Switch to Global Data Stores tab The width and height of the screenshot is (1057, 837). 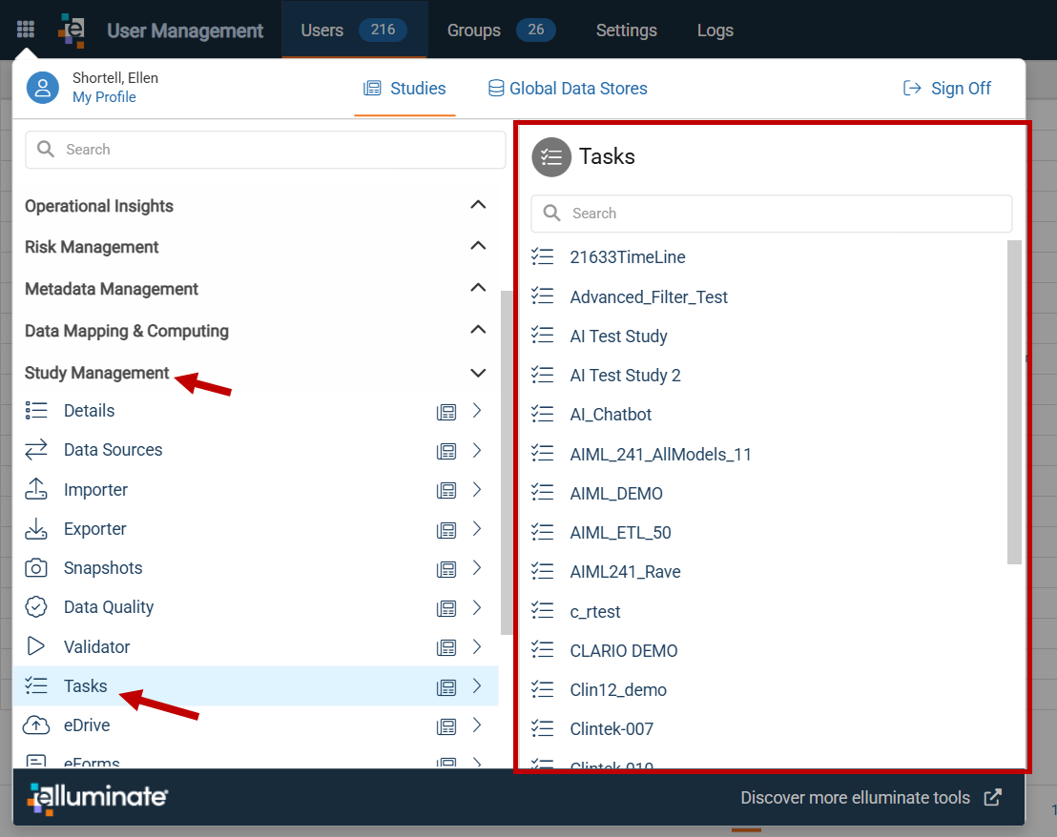(568, 89)
